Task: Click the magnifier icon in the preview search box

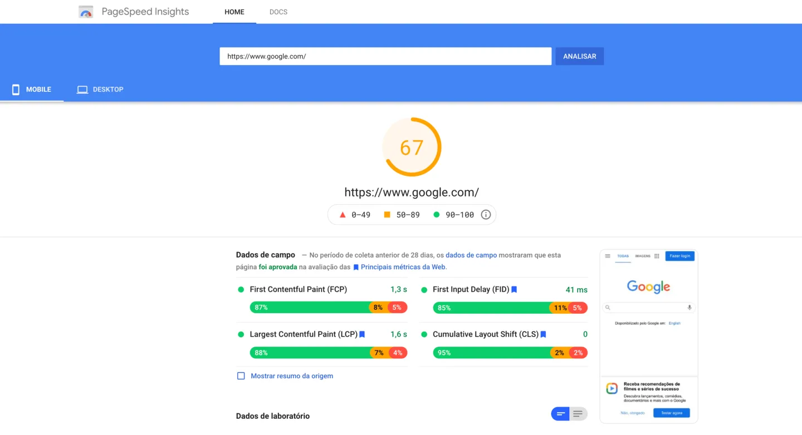Action: pyautogui.click(x=608, y=307)
